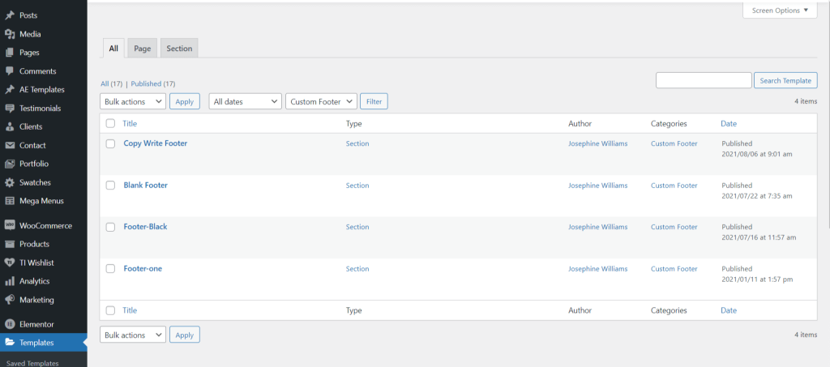Click the date 2021/08/06 at 9:01 am
Screen dimensions: 830x367
coord(756,154)
